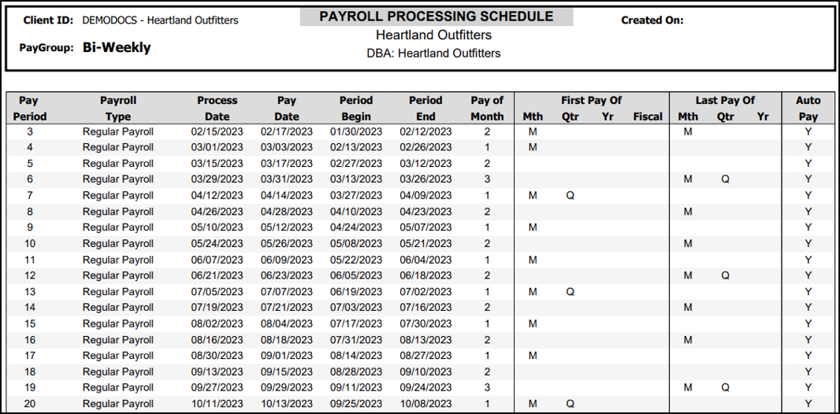Click the Client ID label
This screenshot has width=840, height=414.
pos(49,20)
